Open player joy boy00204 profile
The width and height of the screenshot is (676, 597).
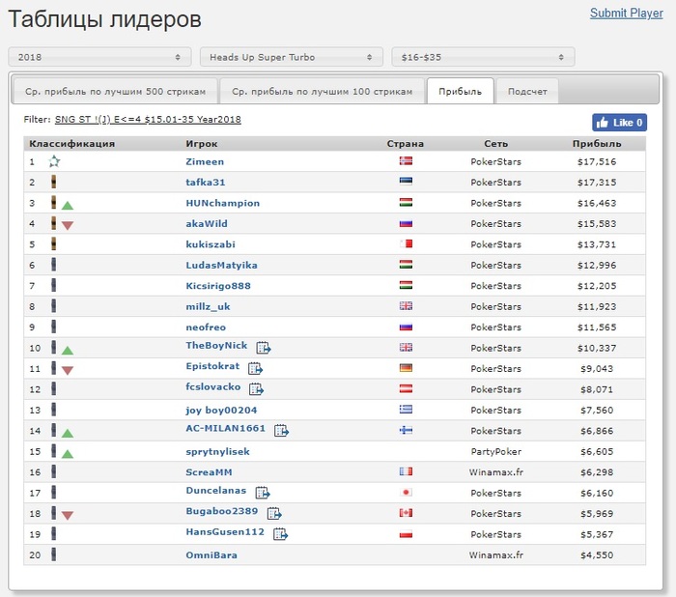click(x=221, y=410)
